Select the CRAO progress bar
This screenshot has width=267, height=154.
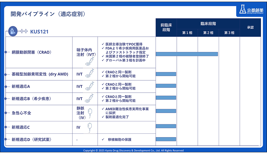187,54
